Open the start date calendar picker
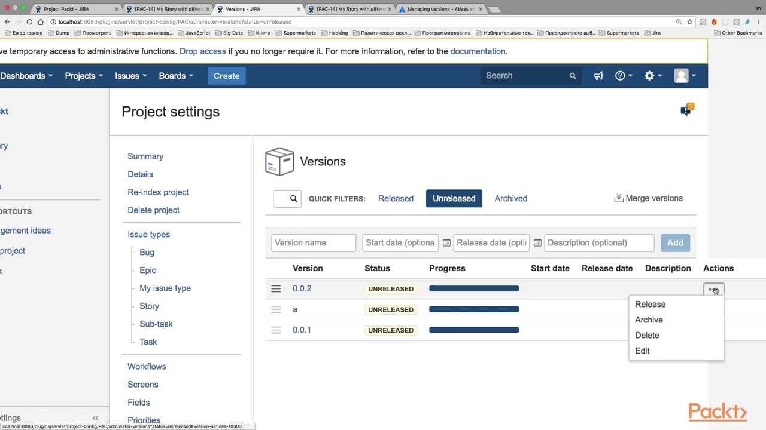This screenshot has height=430, width=766. click(x=446, y=243)
